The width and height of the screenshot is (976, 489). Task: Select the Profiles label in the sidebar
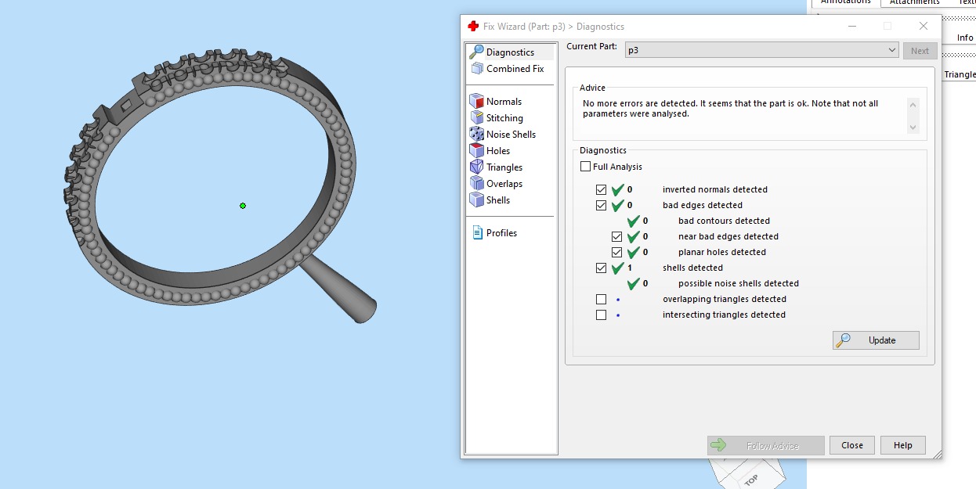pyautogui.click(x=501, y=233)
